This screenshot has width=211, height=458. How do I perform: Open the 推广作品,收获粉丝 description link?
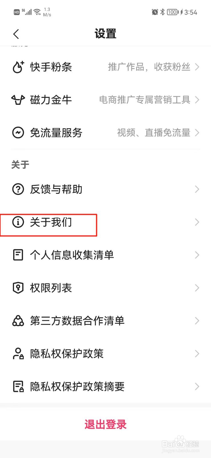tap(149, 67)
